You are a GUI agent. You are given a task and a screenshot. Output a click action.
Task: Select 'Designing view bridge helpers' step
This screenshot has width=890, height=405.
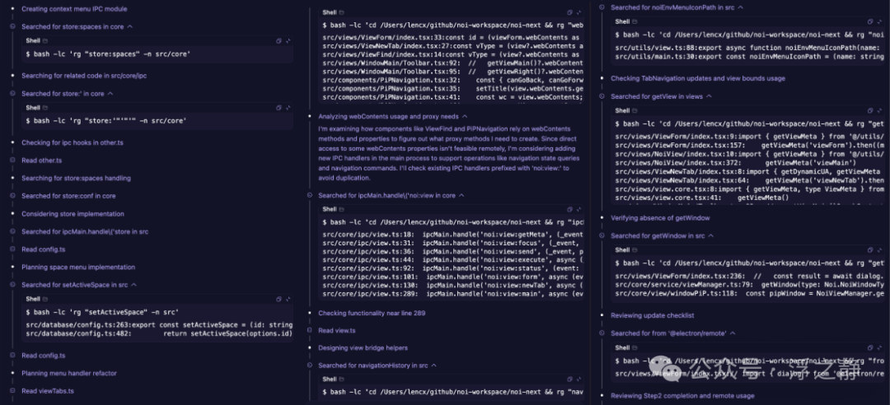tap(363, 347)
